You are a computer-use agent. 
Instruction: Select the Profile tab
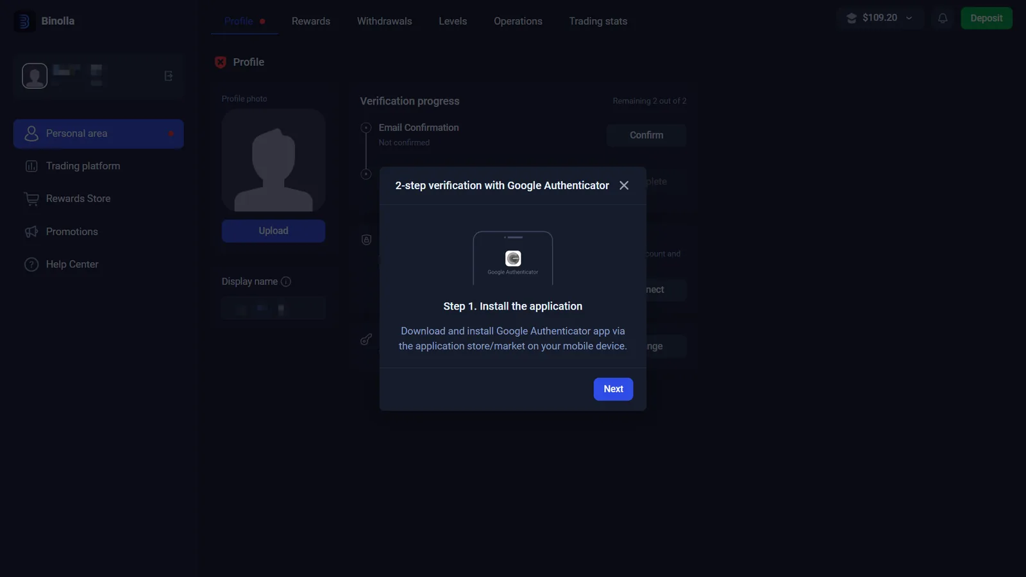tap(239, 21)
